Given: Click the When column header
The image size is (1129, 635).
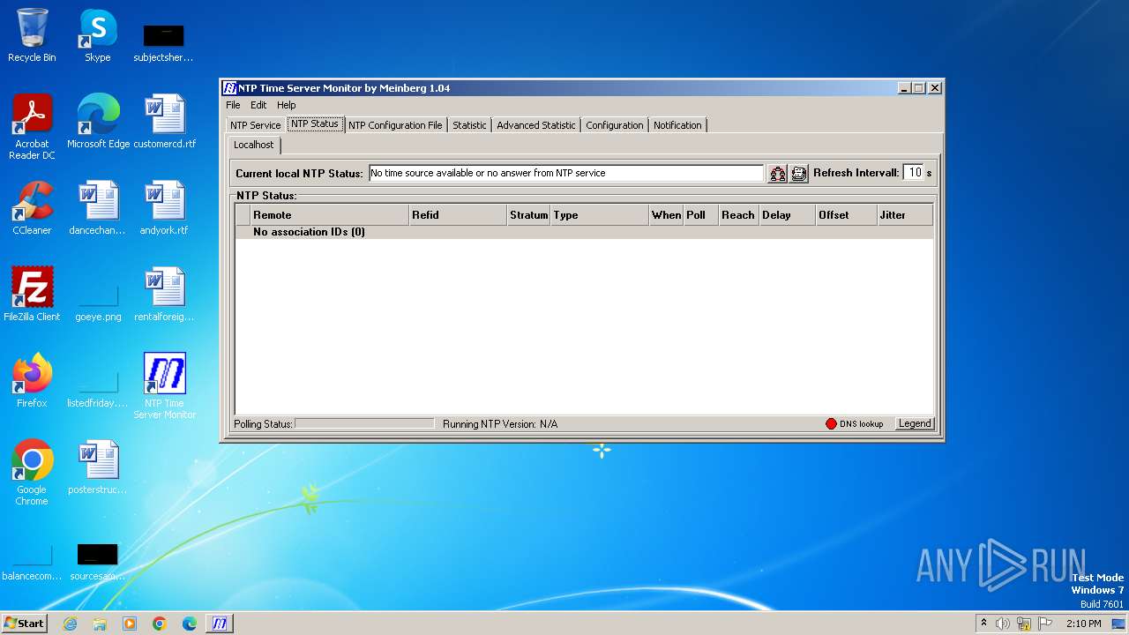Looking at the screenshot, I should coord(667,215).
